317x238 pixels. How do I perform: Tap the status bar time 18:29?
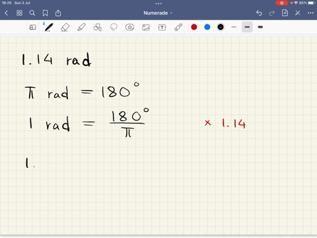(7, 3)
